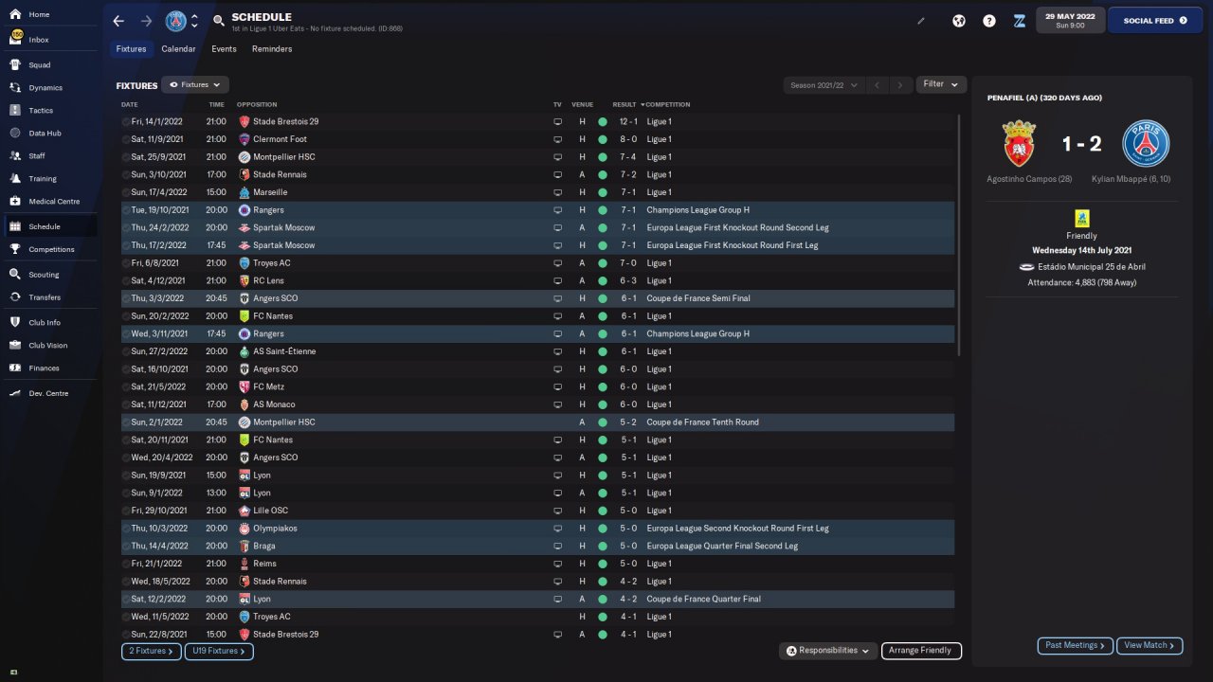1213x682 pixels.
Task: Tick the check circle beside Sat, 25/9/2021
Action: 126,157
